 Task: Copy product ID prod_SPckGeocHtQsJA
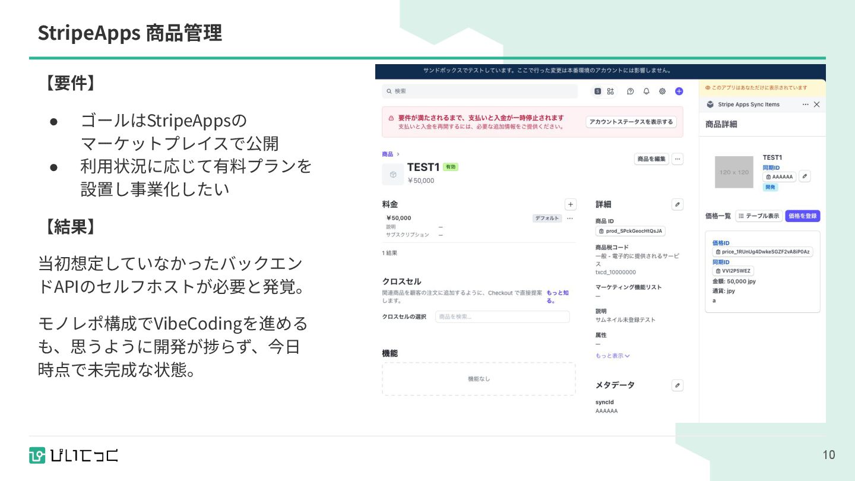pos(631,231)
